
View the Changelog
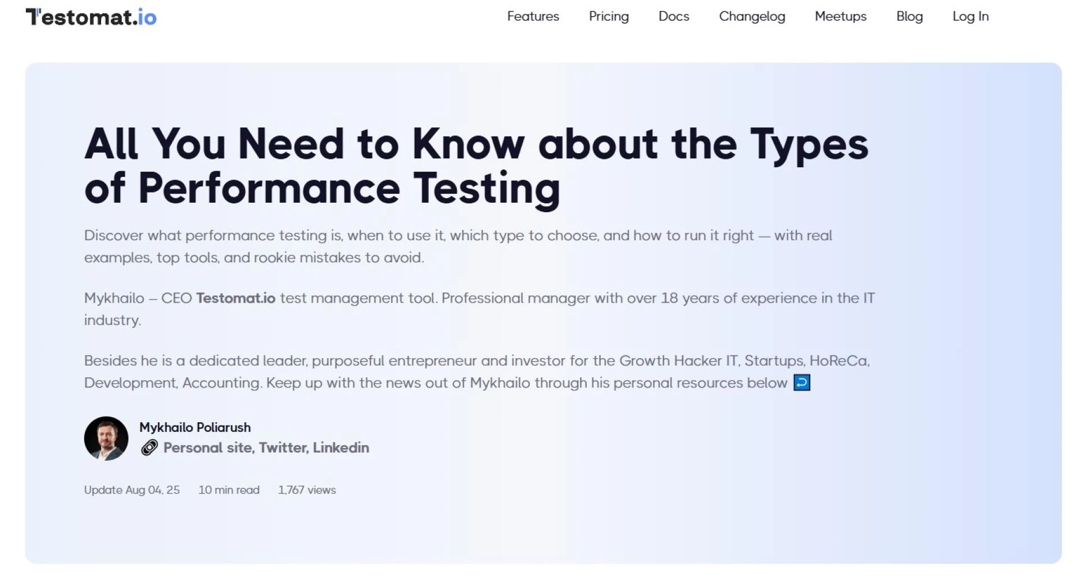[x=751, y=16]
